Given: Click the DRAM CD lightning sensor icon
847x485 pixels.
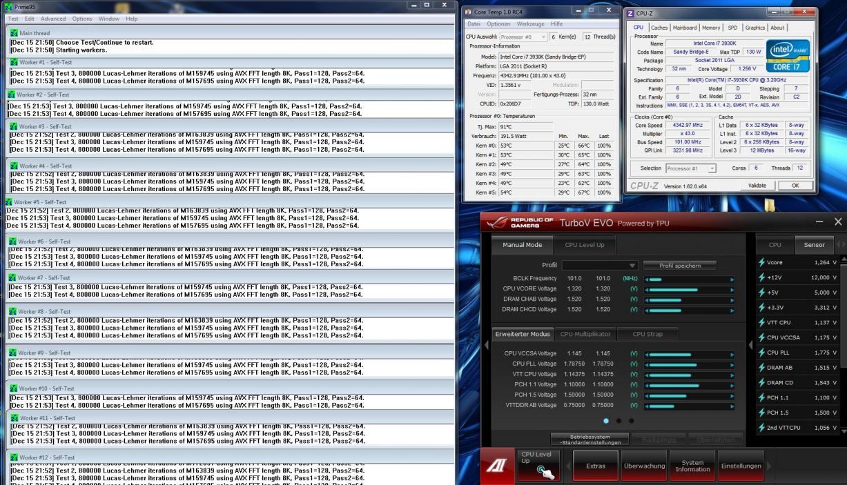Looking at the screenshot, I should pos(761,383).
